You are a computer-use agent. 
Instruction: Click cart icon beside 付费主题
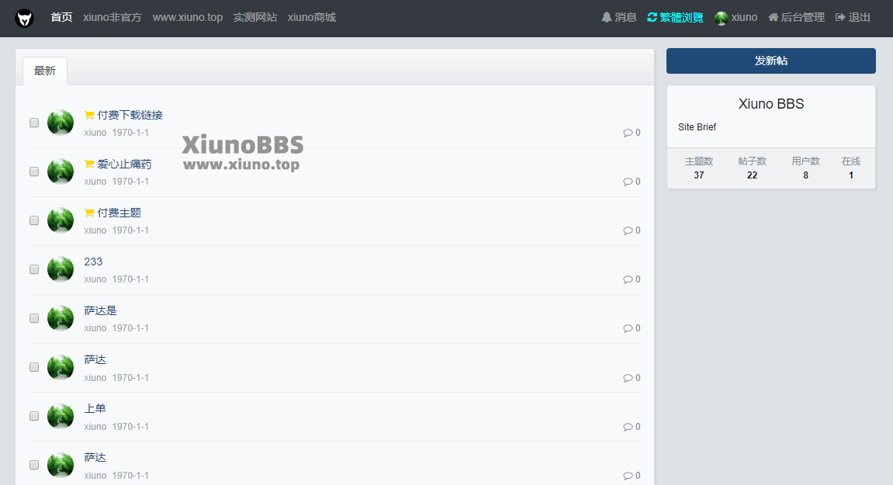click(89, 213)
